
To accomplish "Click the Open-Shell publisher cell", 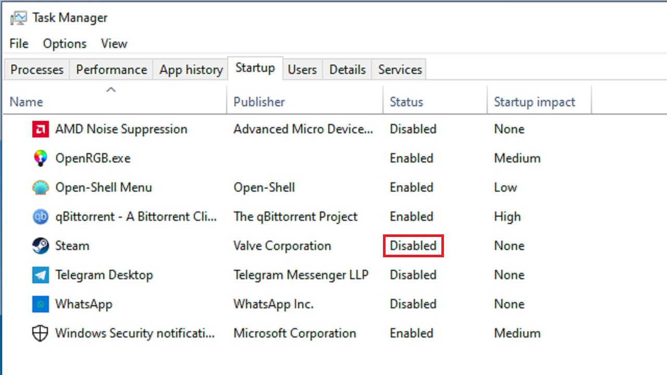I will [x=264, y=187].
